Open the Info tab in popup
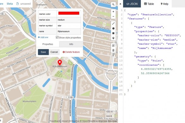 71,44
